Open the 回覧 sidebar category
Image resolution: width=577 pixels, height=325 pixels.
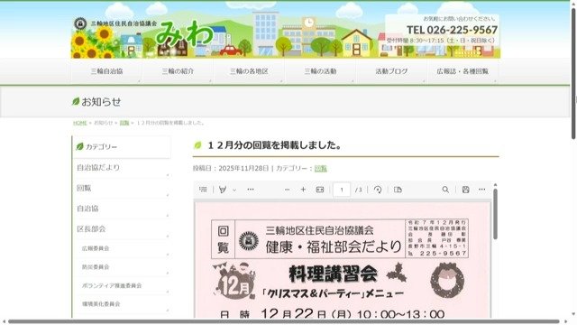122,189
